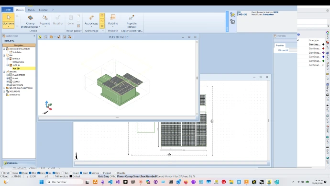The height and width of the screenshot is (186, 330).
Task: Switch to Dessin ribbon tab
Action: click(20, 10)
